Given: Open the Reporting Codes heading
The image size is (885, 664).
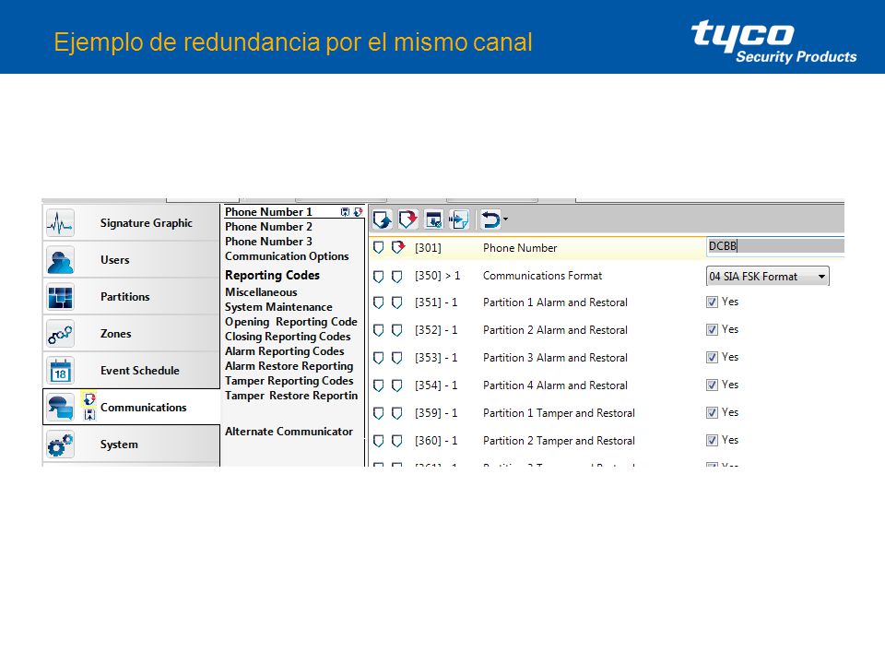Looking at the screenshot, I should point(273,275).
